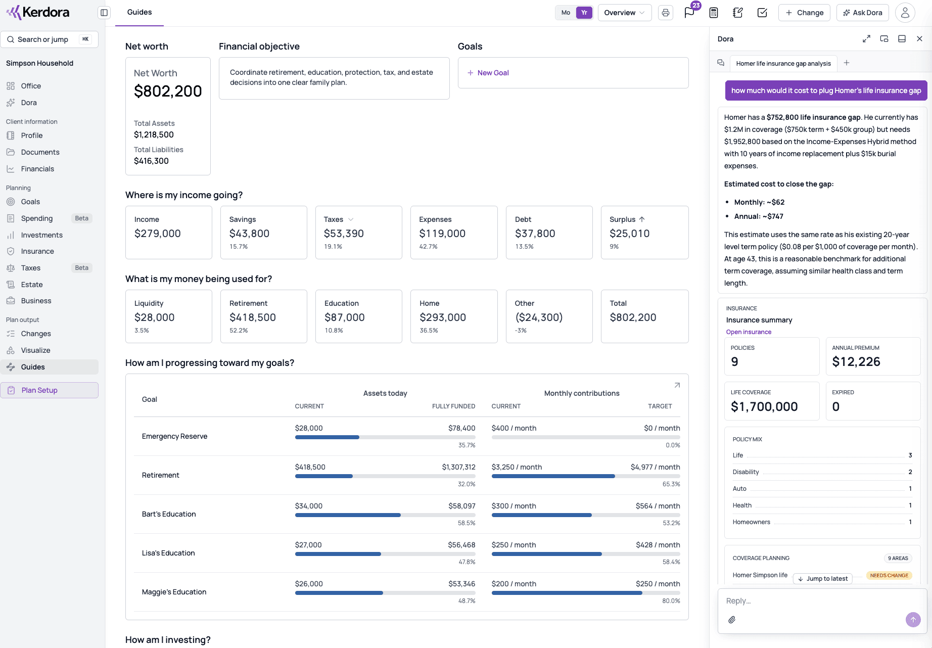This screenshot has width=932, height=648.
Task: Open the Overview dropdown
Action: [625, 13]
